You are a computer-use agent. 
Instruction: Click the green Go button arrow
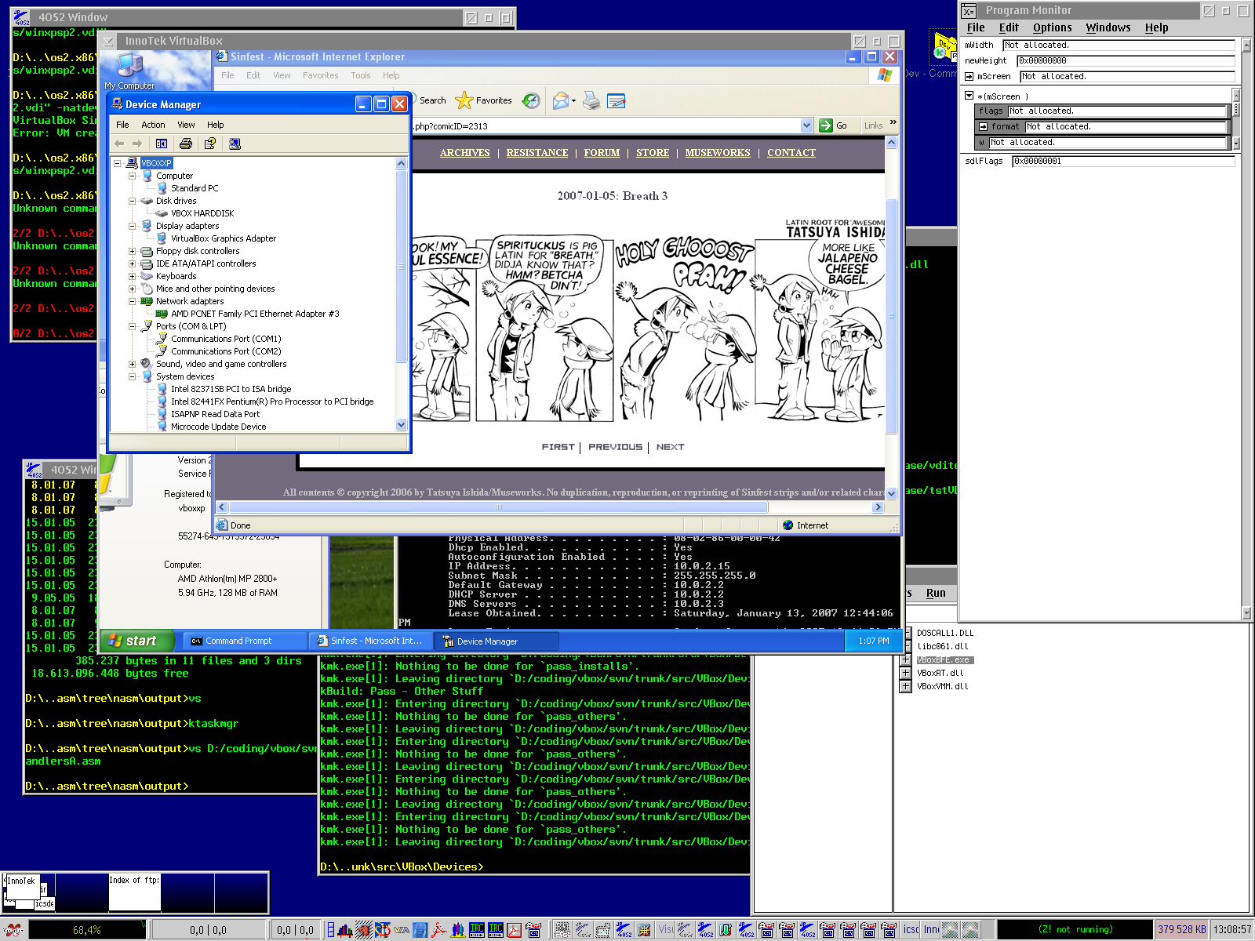click(x=826, y=125)
